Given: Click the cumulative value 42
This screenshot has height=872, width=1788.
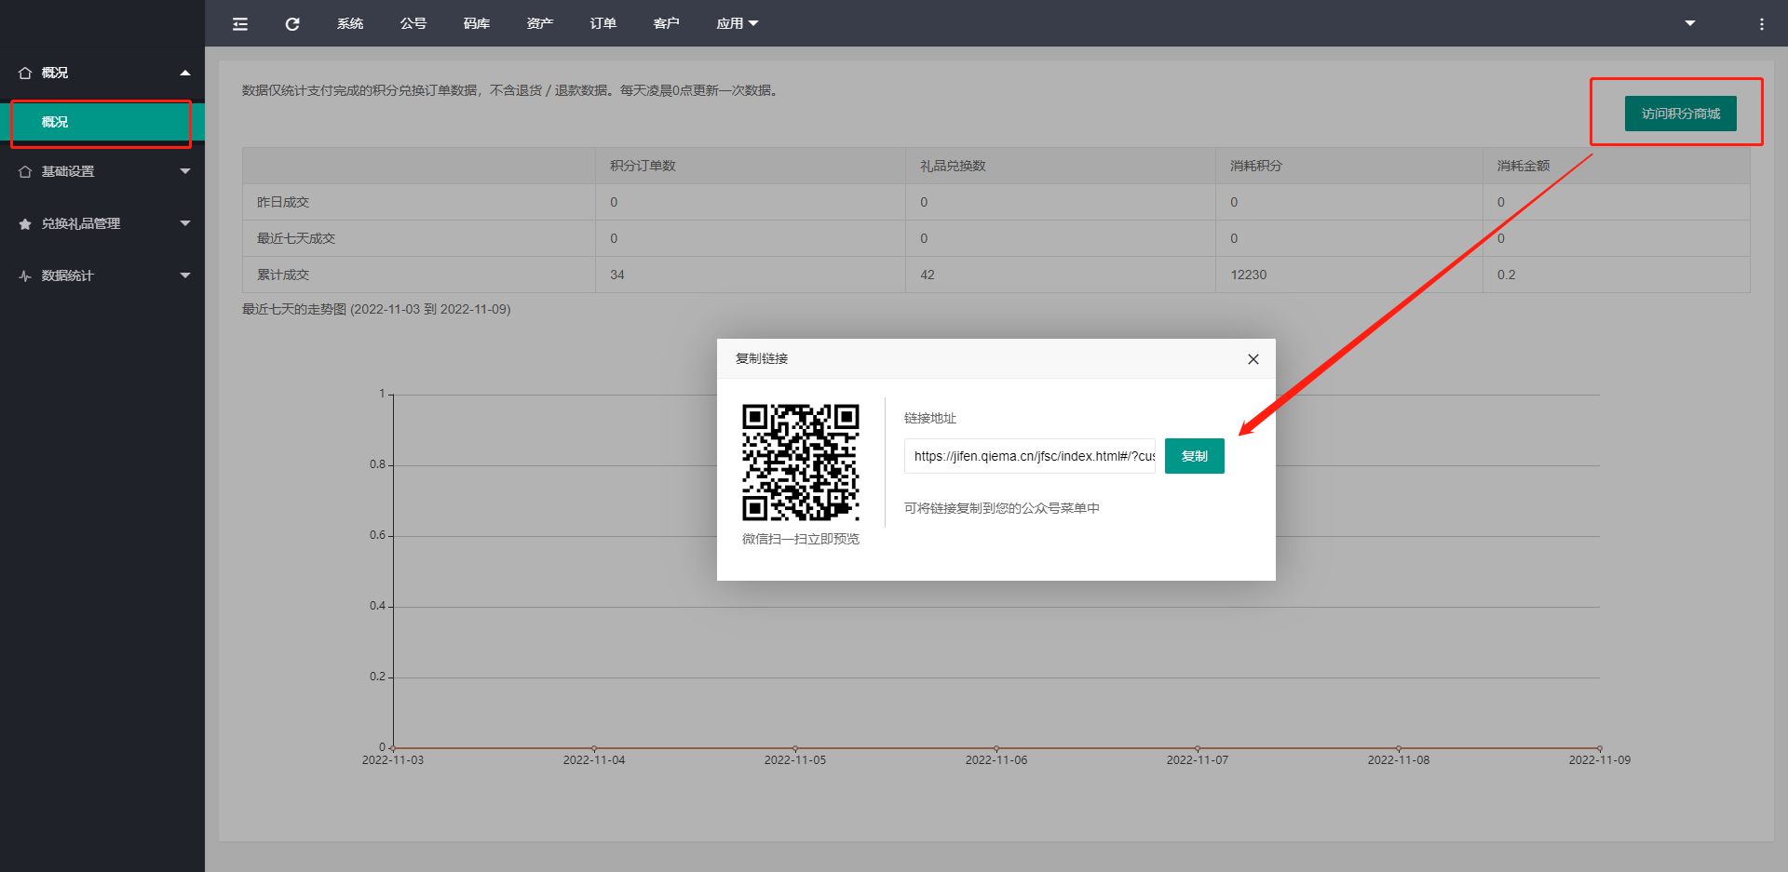Looking at the screenshot, I should pos(928,275).
